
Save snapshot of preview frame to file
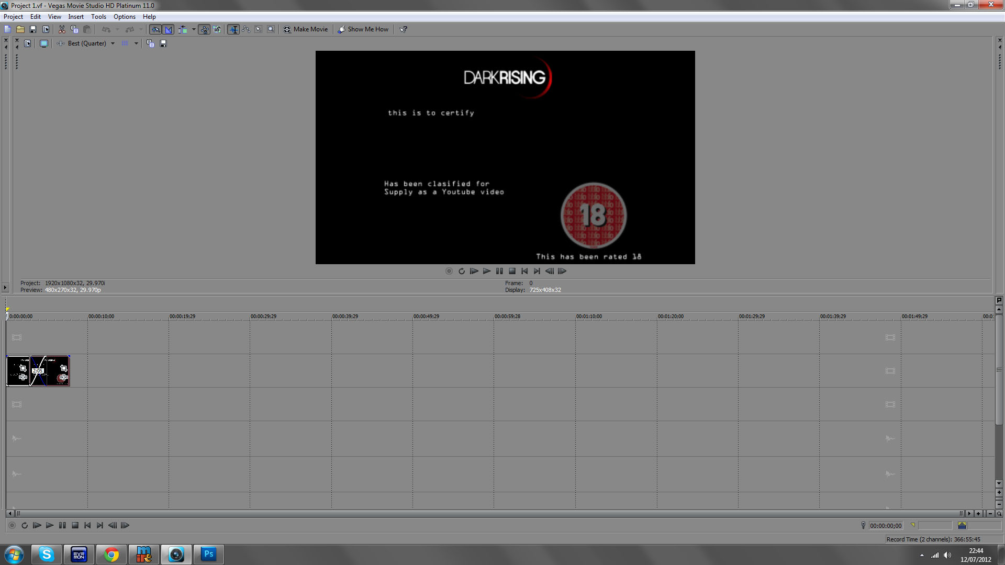163,43
